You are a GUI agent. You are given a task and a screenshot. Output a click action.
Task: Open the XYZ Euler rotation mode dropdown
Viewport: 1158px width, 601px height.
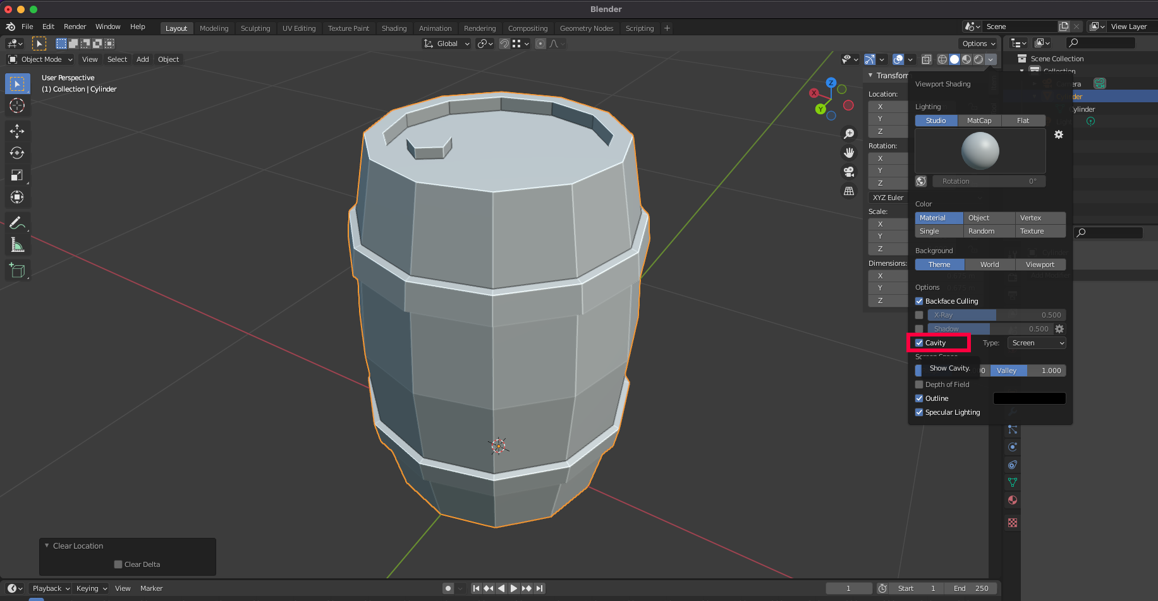(x=888, y=198)
